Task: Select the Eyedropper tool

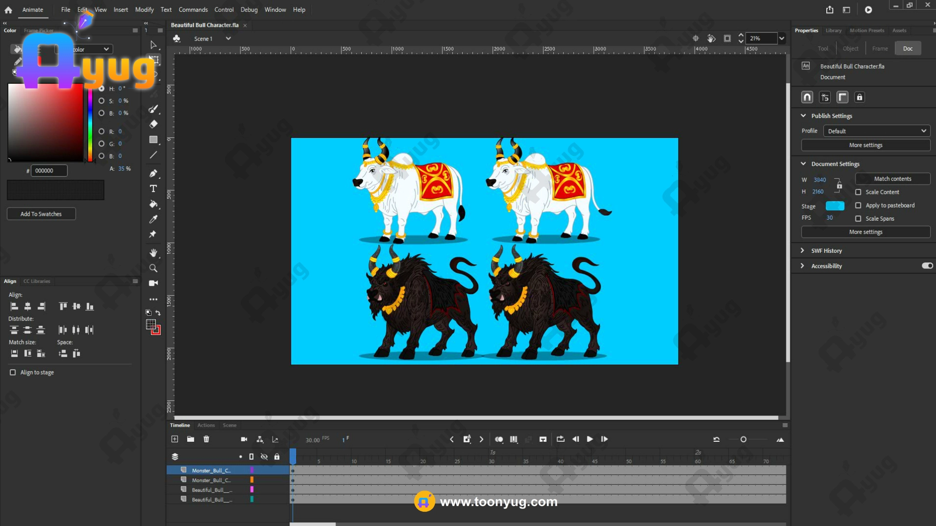Action: tap(153, 219)
